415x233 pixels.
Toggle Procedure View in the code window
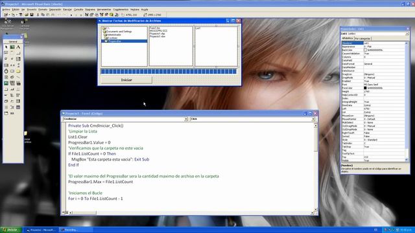64,212
